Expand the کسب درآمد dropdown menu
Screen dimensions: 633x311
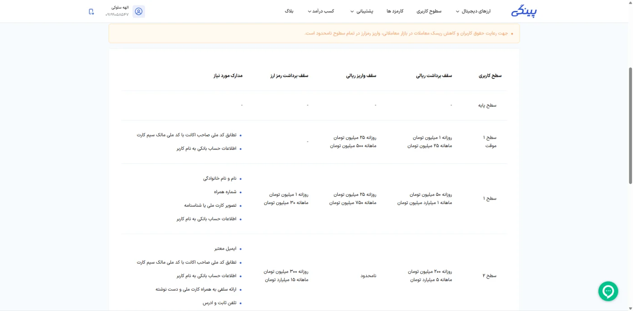[x=321, y=11]
